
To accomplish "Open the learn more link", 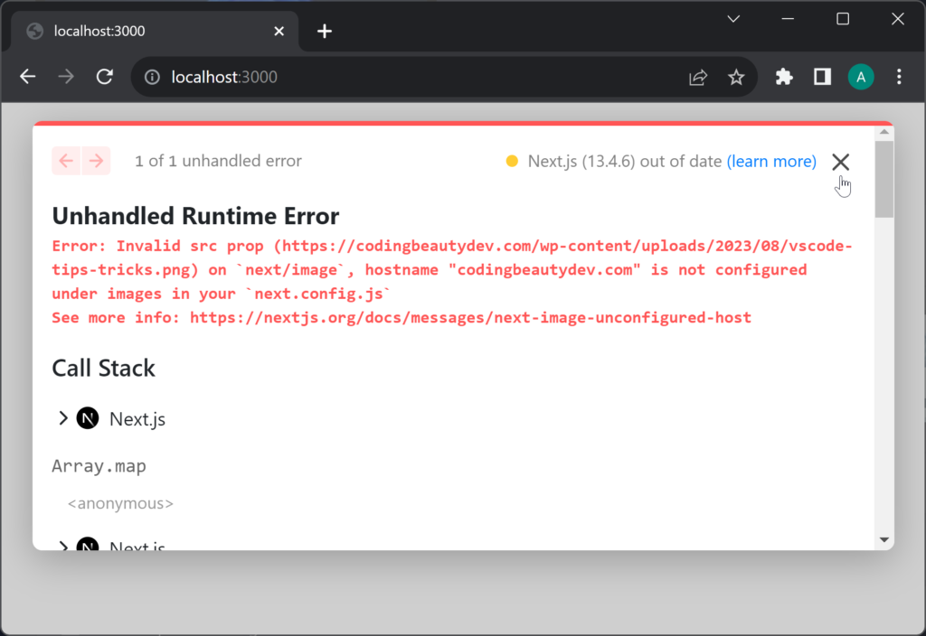I will [x=771, y=161].
